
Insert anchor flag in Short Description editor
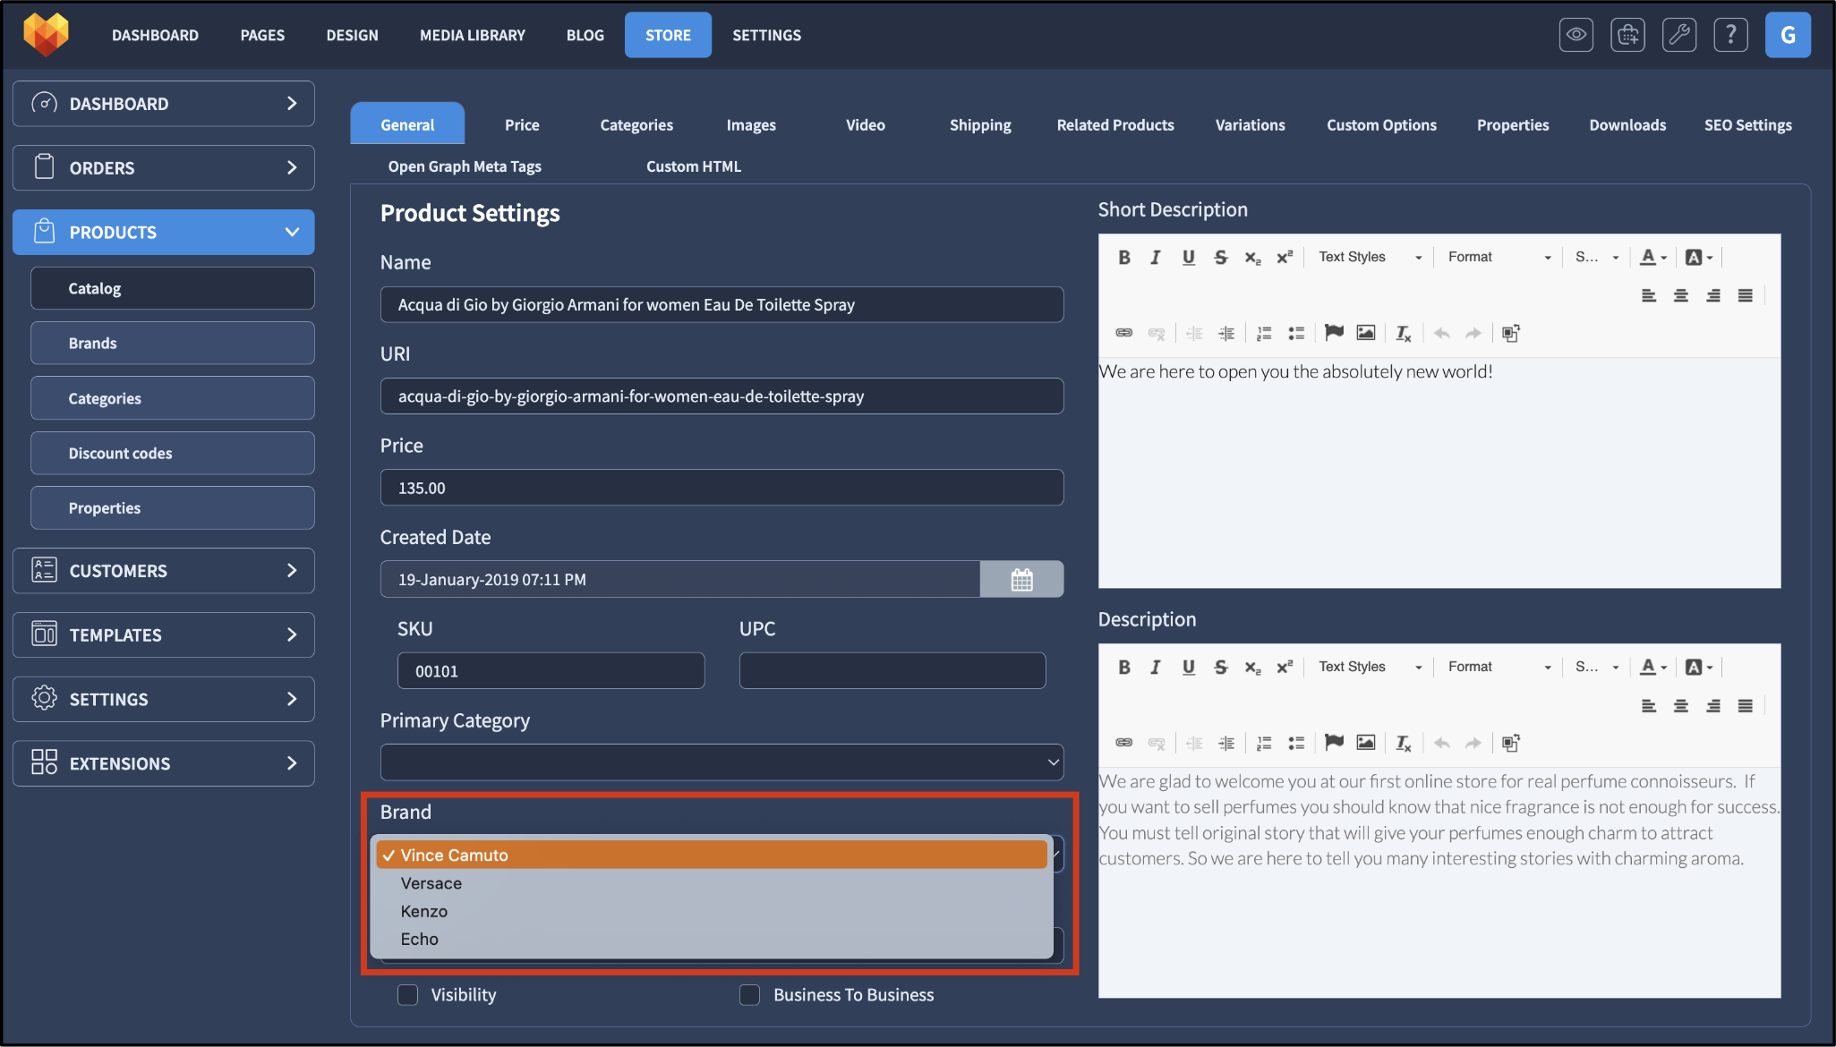pyautogui.click(x=1334, y=333)
